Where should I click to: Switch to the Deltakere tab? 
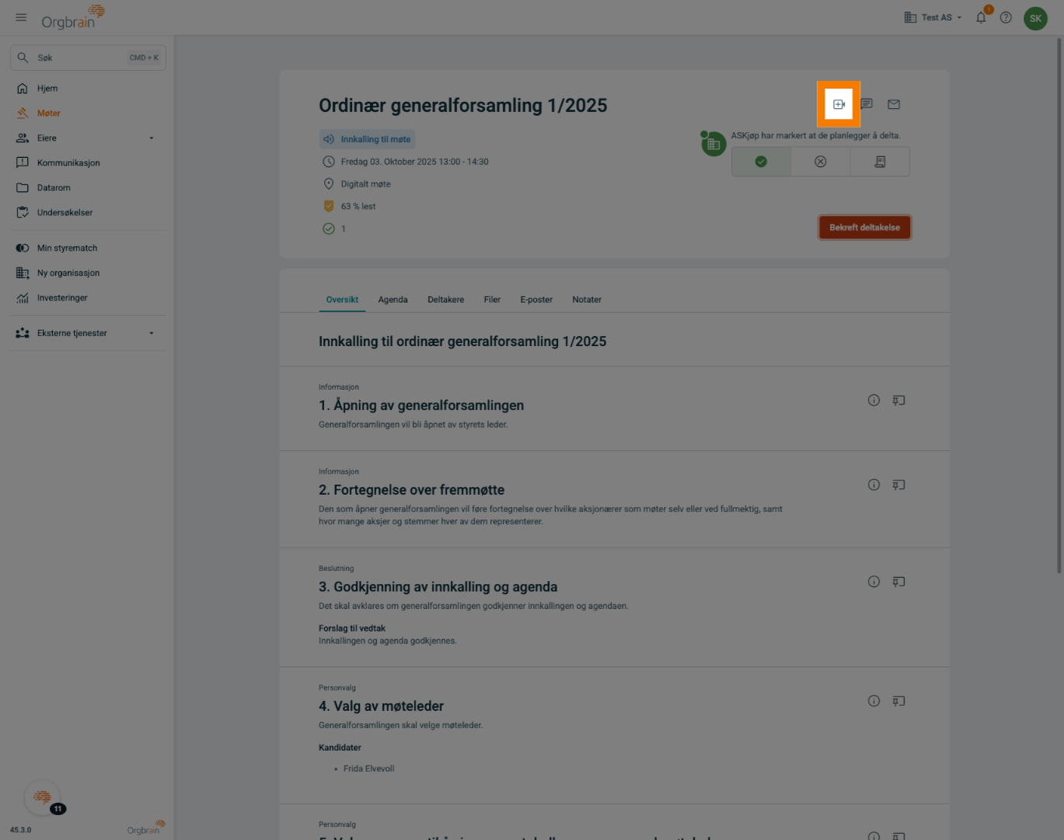pos(445,300)
